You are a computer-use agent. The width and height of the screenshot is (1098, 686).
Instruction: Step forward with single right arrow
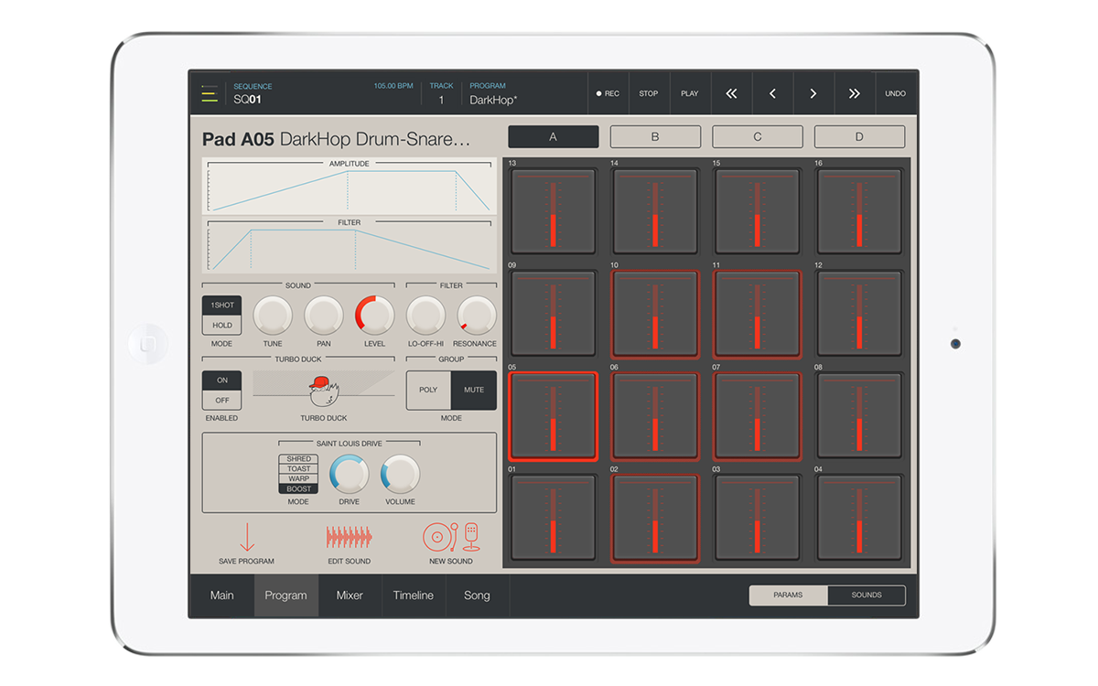tap(813, 93)
